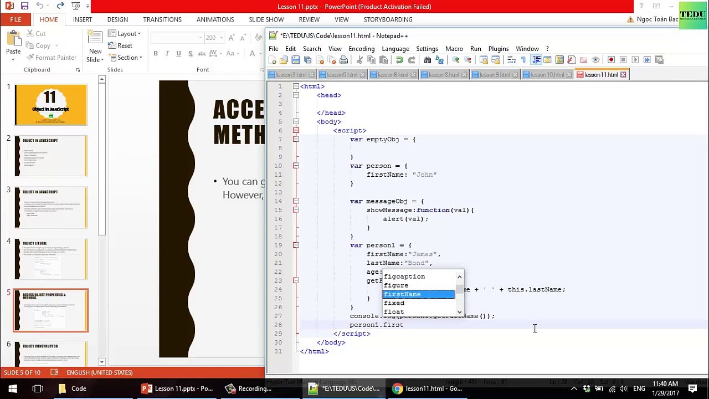Open the Recording app from taskbar

tap(248, 388)
